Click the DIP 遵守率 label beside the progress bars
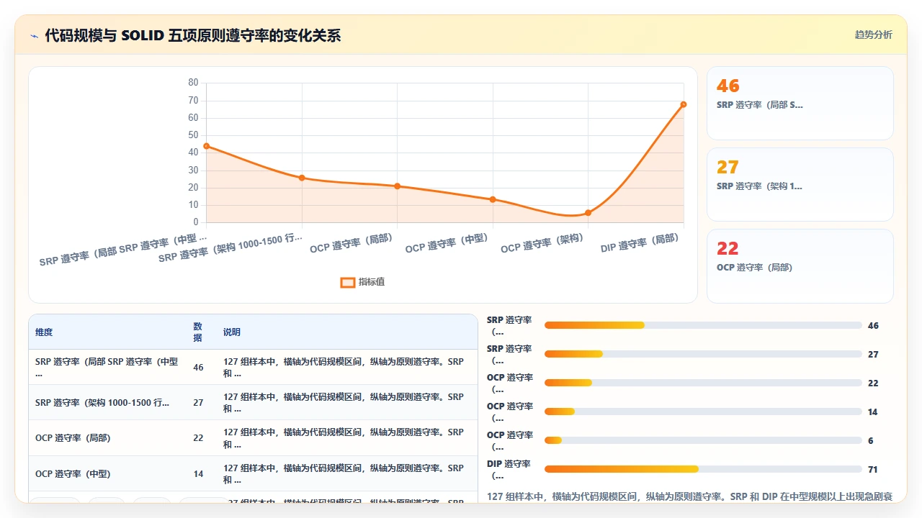922x518 pixels. click(x=509, y=469)
